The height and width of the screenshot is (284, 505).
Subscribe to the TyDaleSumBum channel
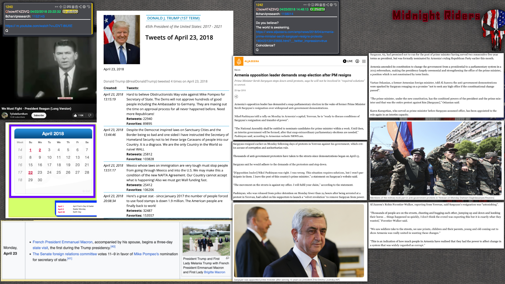[x=39, y=115]
